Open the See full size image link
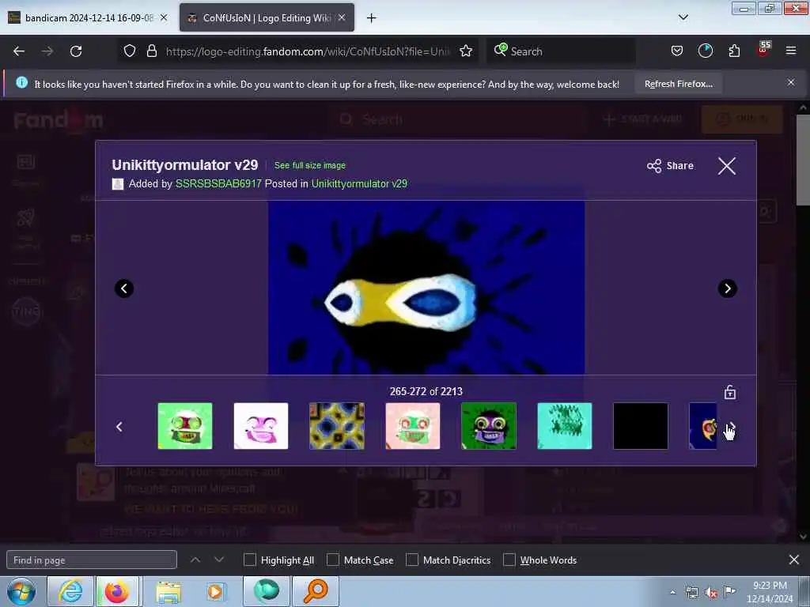Image resolution: width=810 pixels, height=607 pixels. click(310, 165)
